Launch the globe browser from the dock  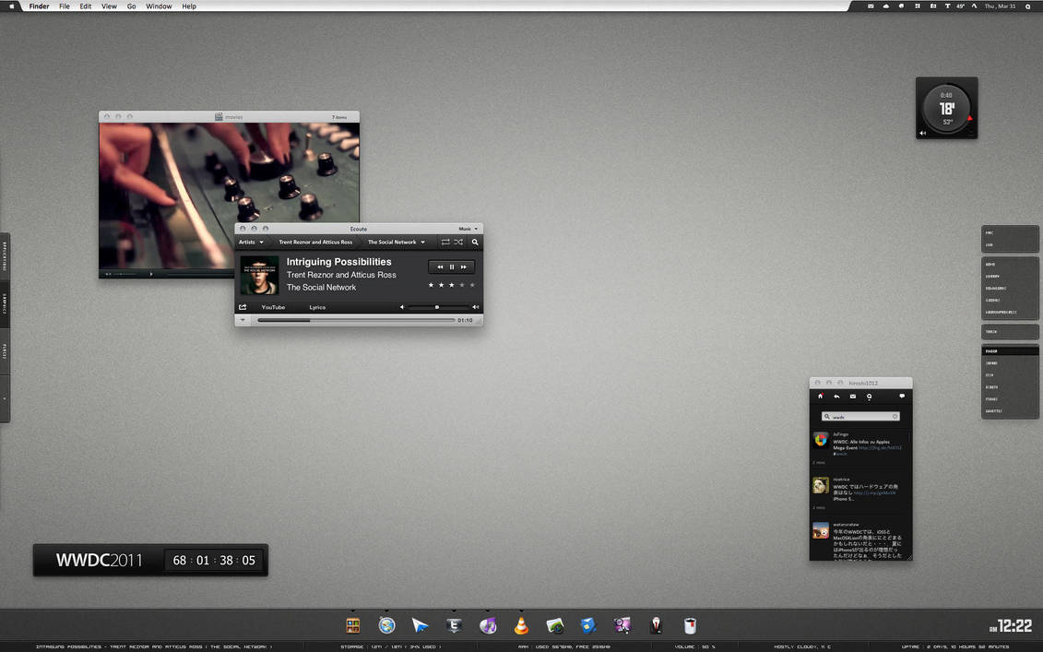(386, 625)
